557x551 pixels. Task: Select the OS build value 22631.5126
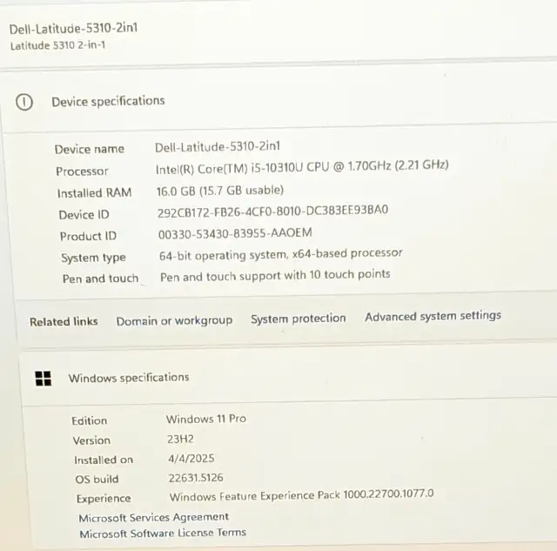196,478
